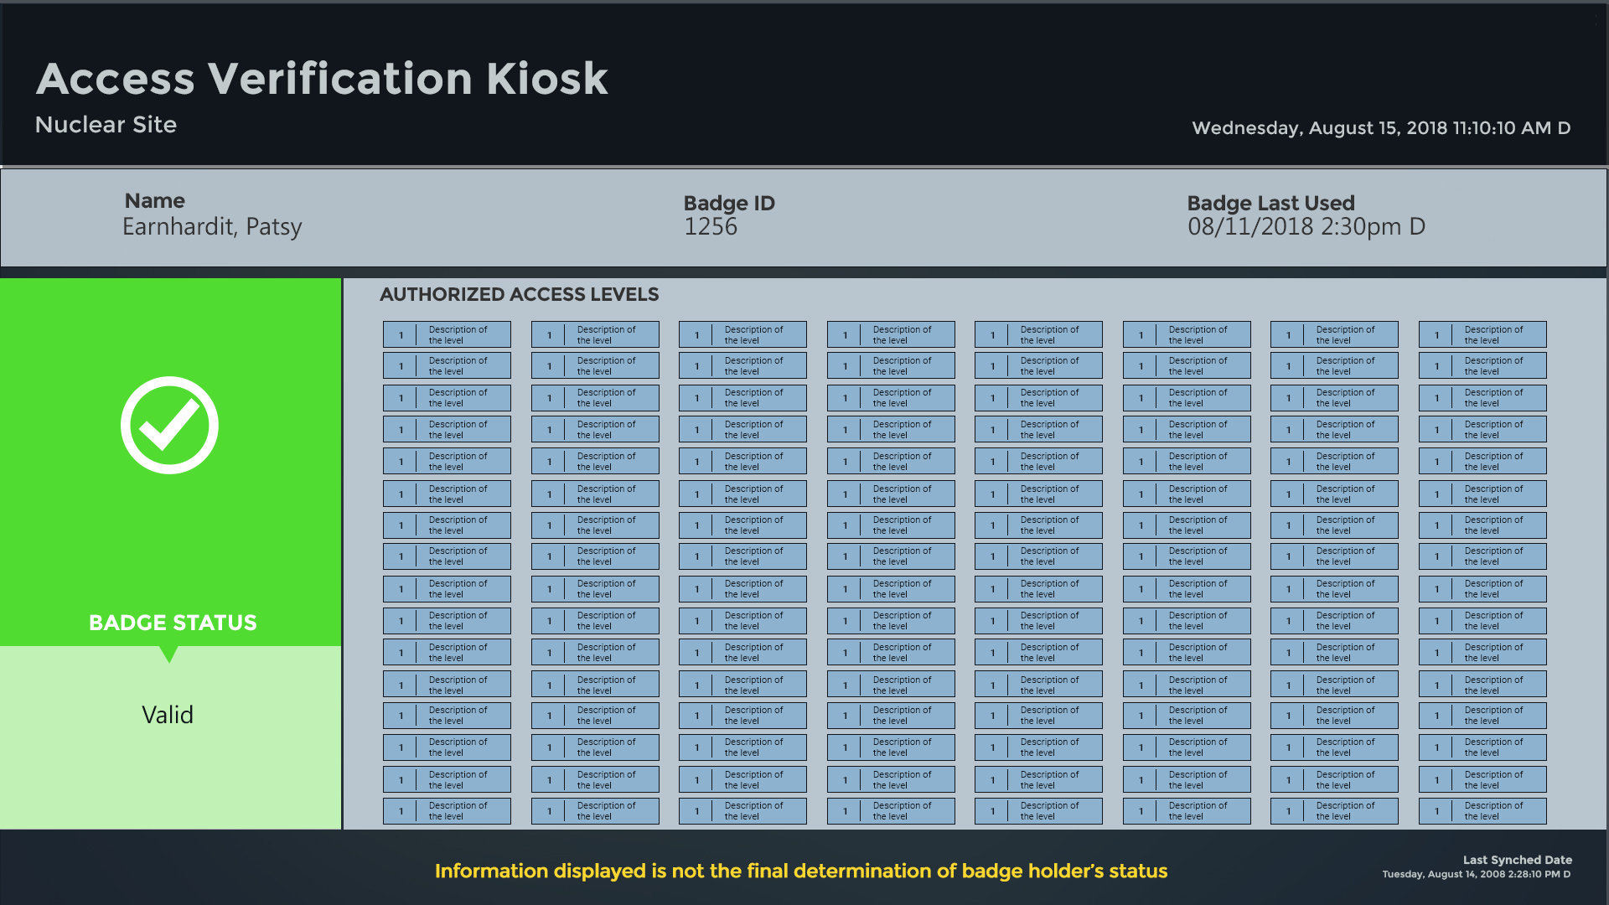This screenshot has height=905, width=1609.
Task: Select the name Earnhardit, Patsy
Action: (x=212, y=227)
